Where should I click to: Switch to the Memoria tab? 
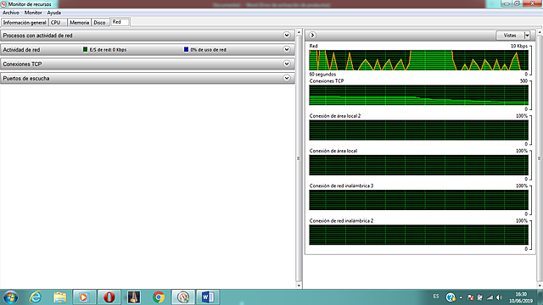(79, 23)
